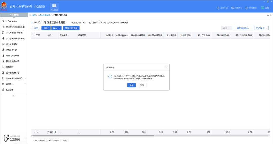
Task: Open the 操作手册 manual icon
Action: tap(218, 8)
